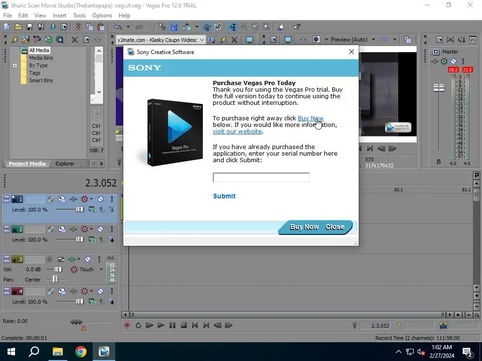Switch to the Project Media tab
The width and height of the screenshot is (482, 361).
(27, 164)
